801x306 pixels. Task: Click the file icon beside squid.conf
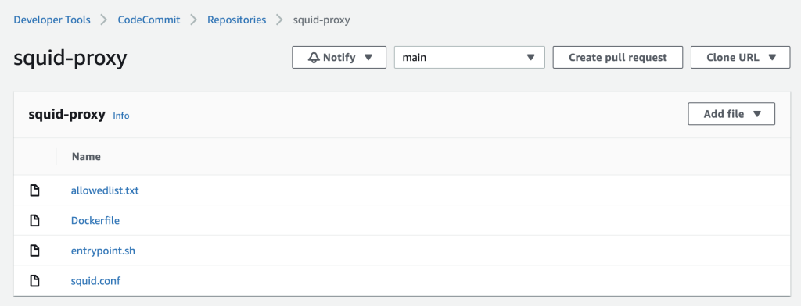click(x=34, y=281)
